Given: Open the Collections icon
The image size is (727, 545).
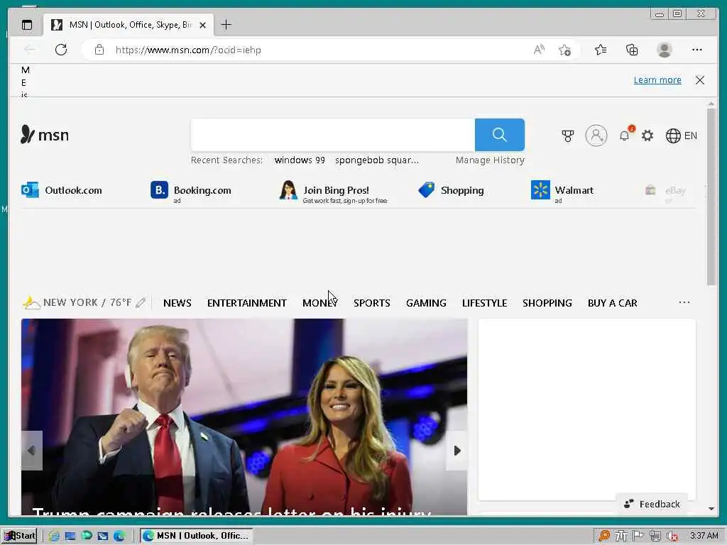Looking at the screenshot, I should [632, 50].
